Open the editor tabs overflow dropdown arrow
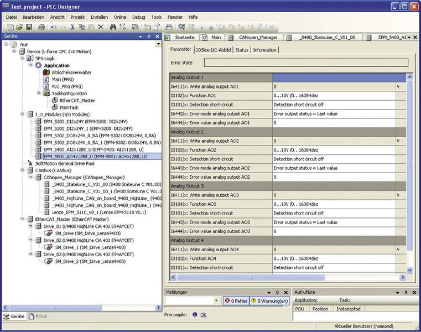The width and height of the screenshot is (421, 332). [409, 37]
